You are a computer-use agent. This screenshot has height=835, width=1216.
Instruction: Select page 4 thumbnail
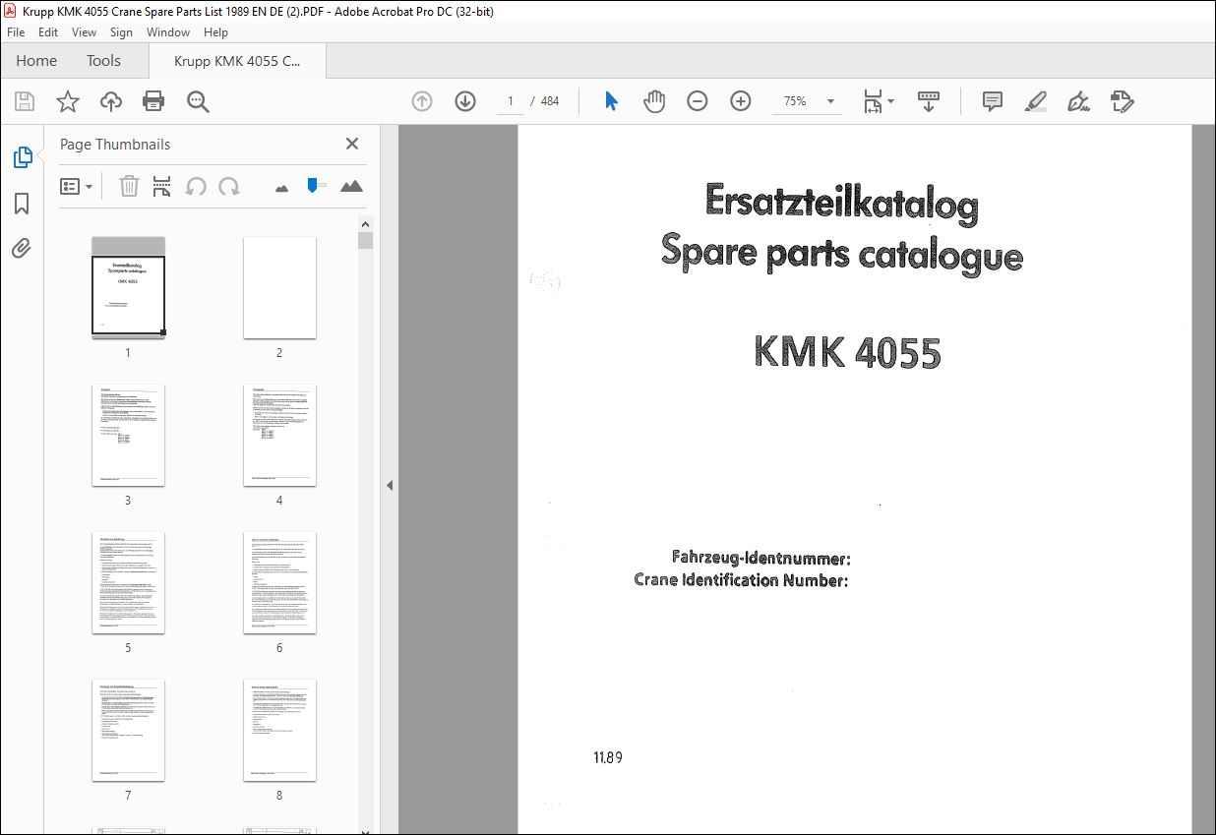click(x=279, y=435)
